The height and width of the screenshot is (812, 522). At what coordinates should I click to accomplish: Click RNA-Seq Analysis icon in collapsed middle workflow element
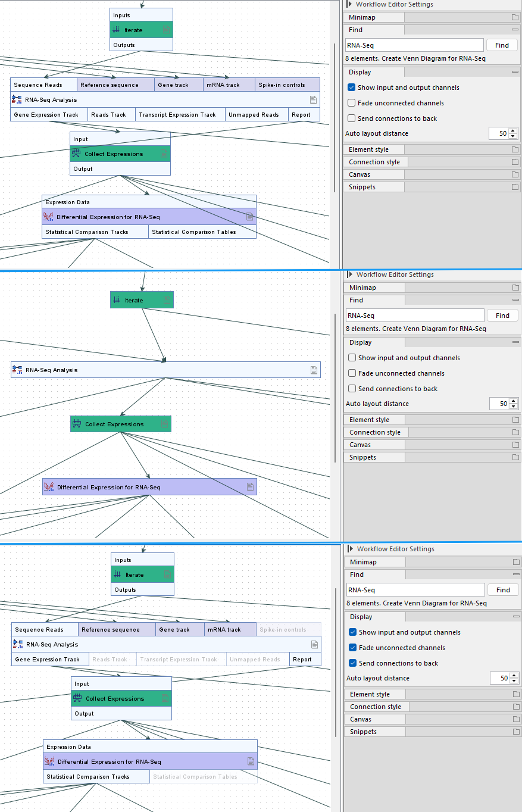pyautogui.click(x=17, y=370)
